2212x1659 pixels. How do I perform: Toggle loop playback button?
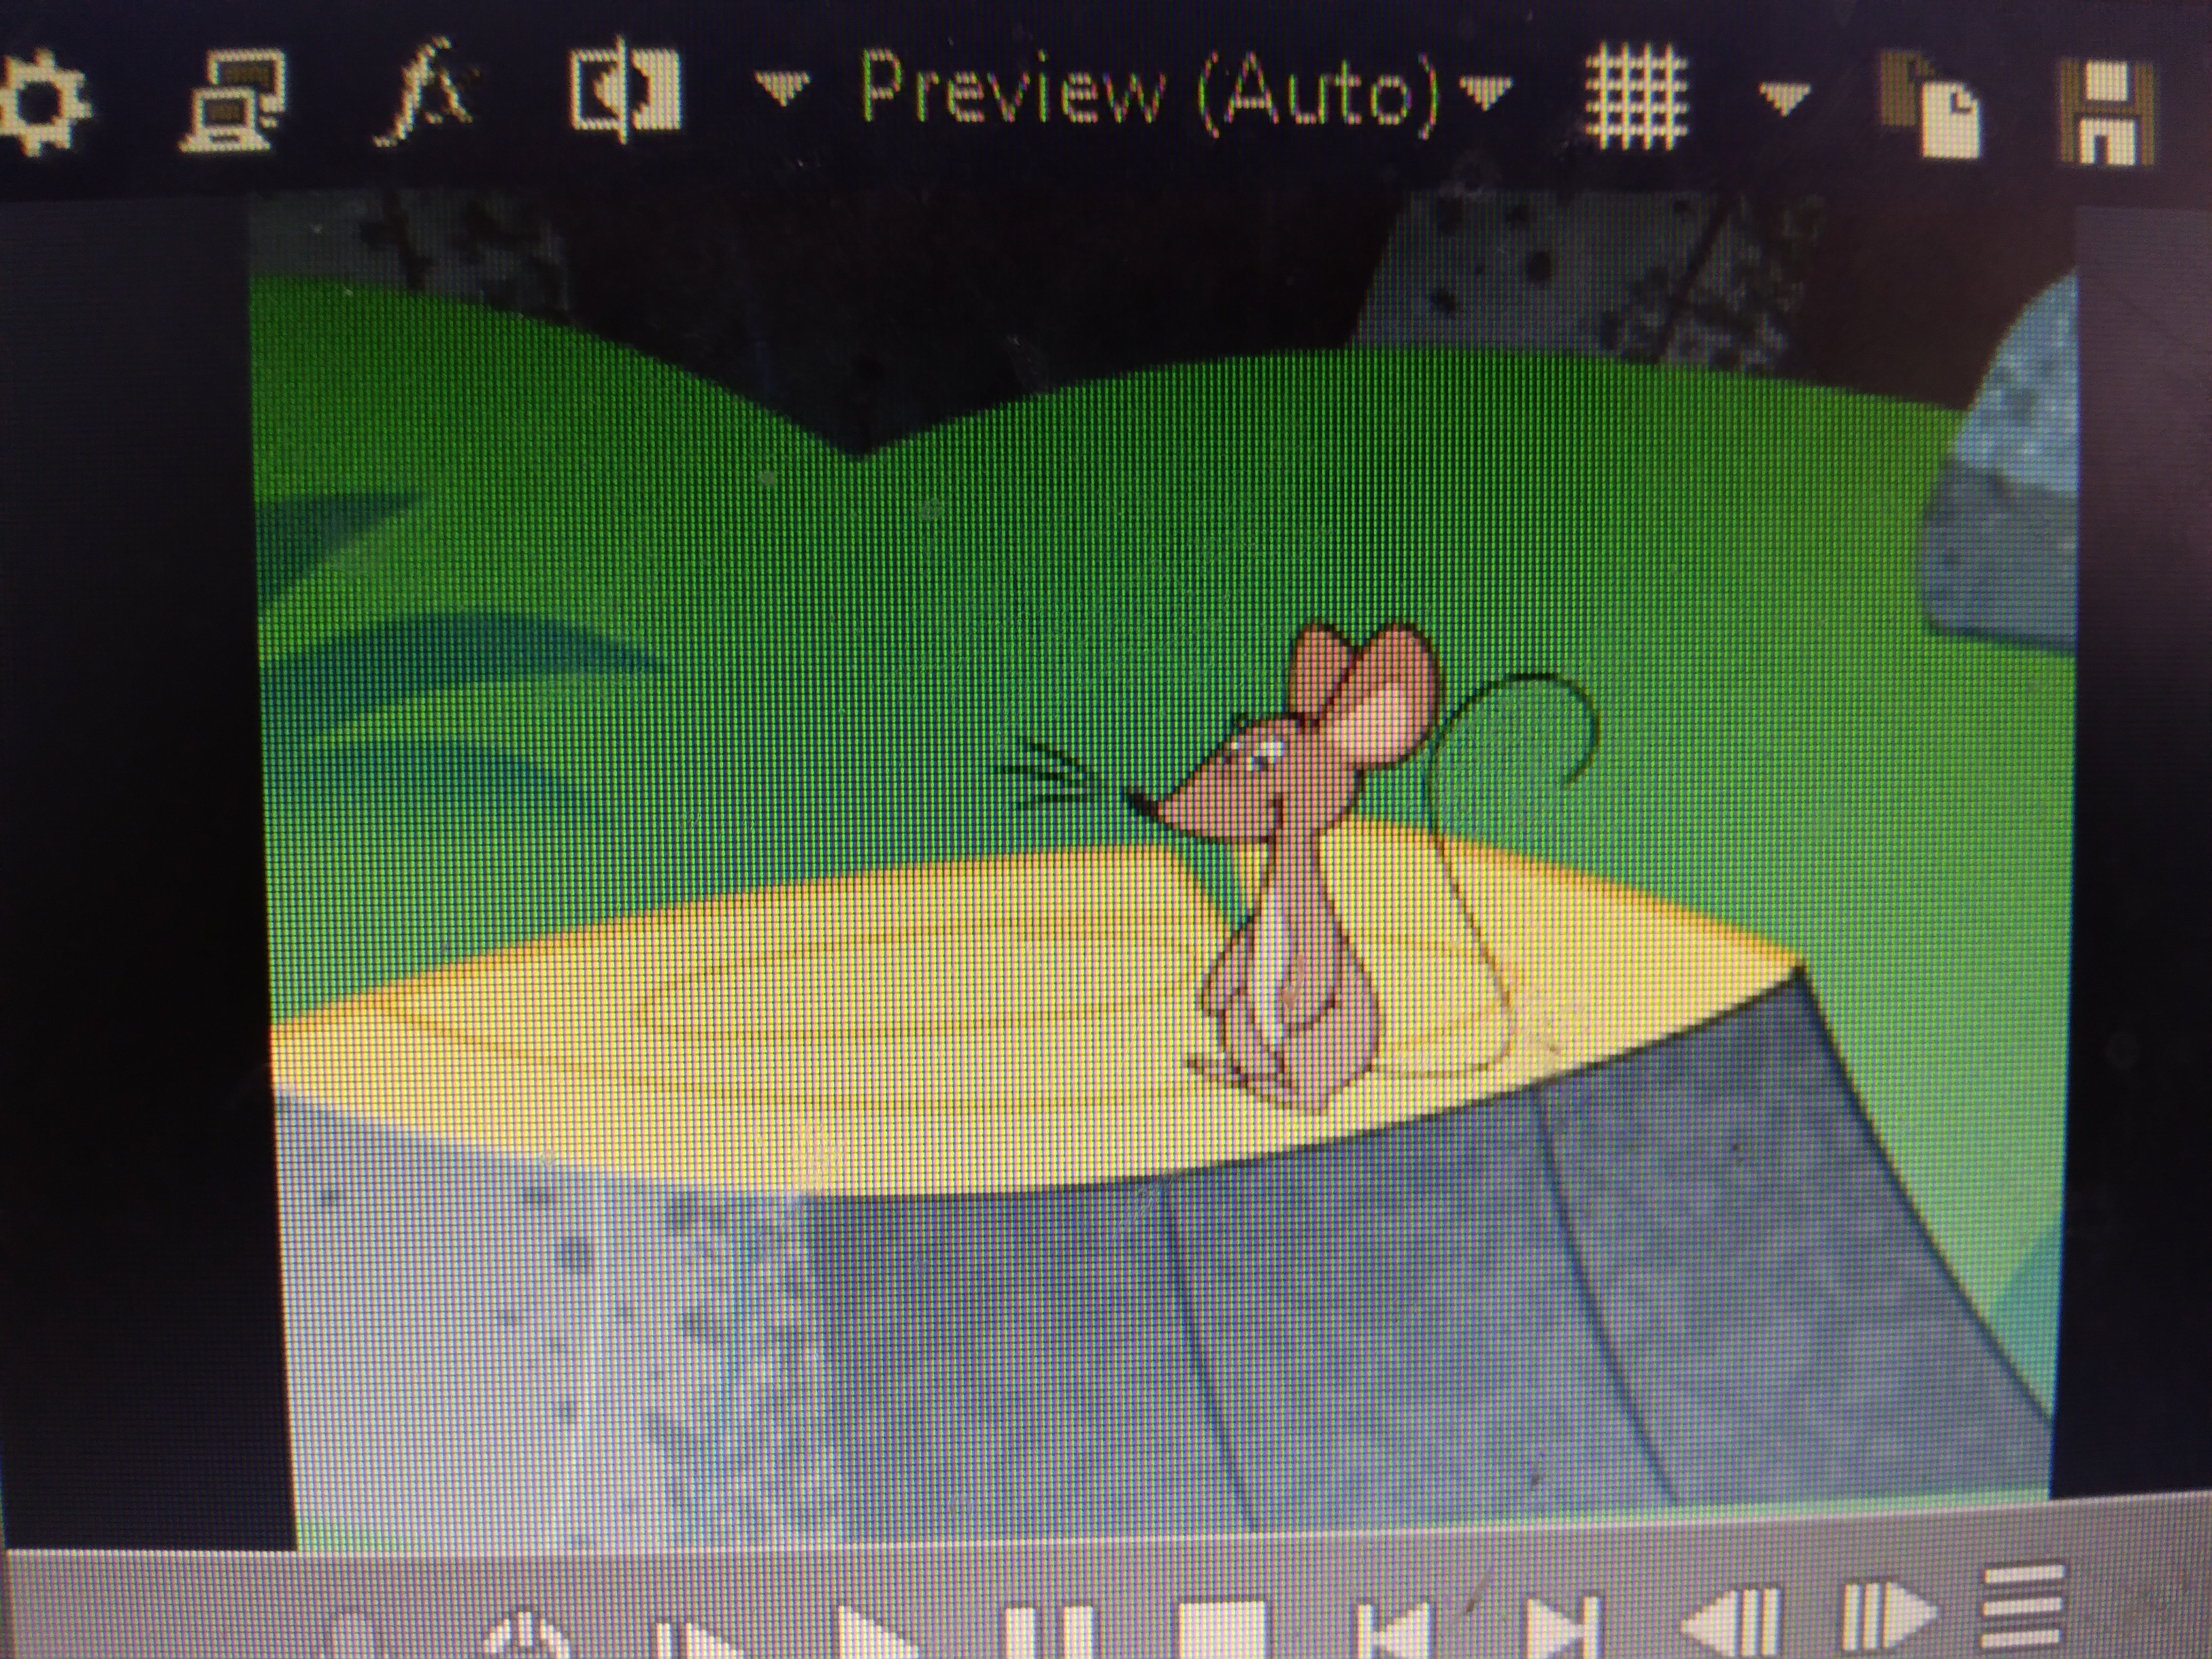click(527, 1636)
